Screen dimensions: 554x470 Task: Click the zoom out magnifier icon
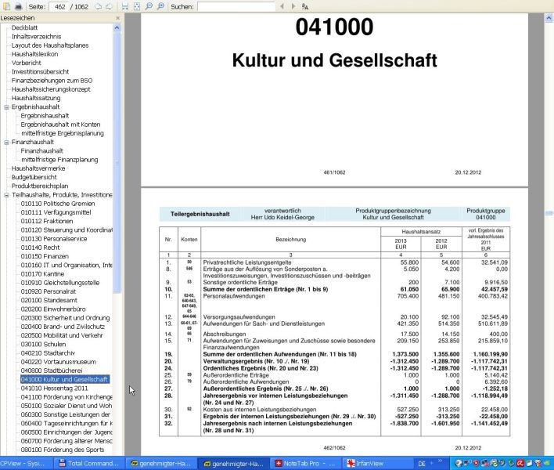click(x=149, y=6)
